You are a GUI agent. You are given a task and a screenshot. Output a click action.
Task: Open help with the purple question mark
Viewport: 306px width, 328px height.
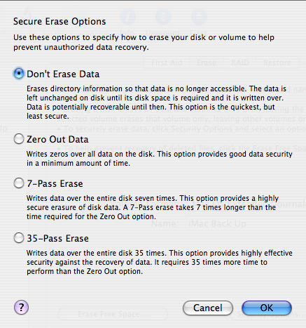tap(21, 308)
